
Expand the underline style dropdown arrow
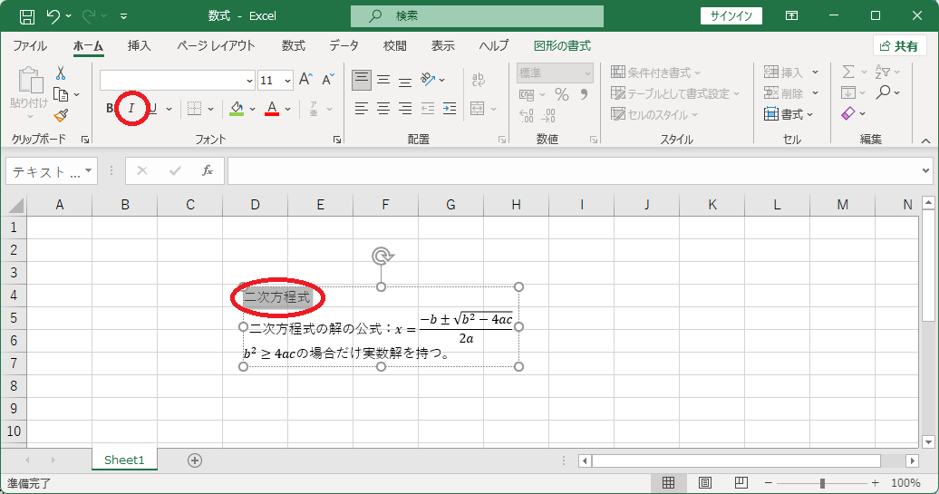(x=169, y=109)
